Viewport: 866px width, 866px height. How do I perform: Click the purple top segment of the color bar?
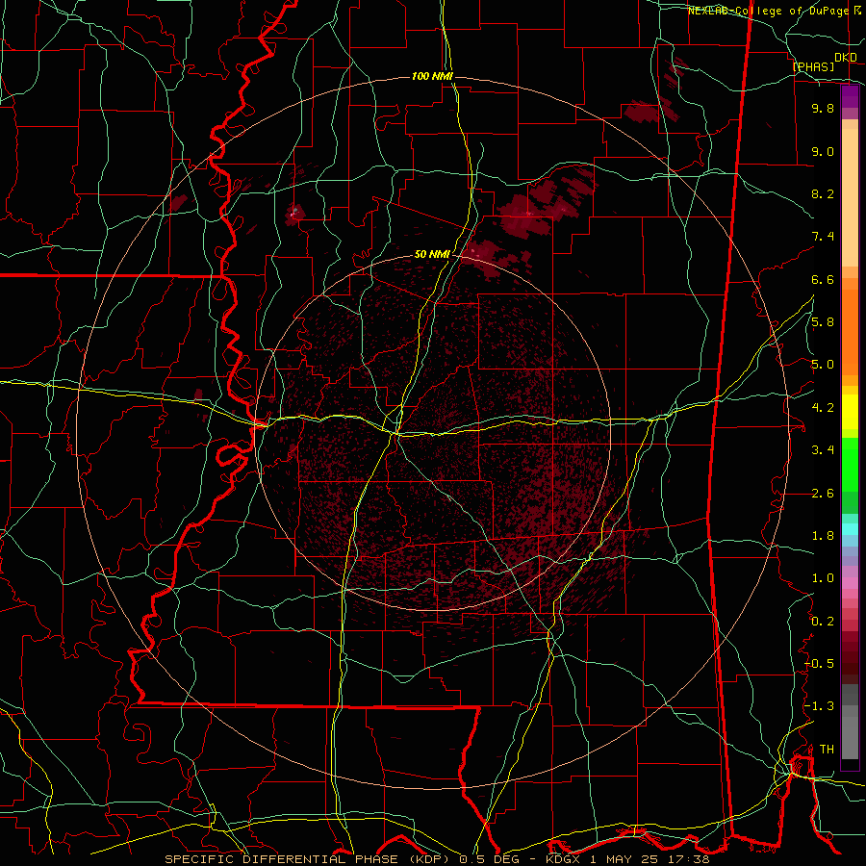[x=850, y=96]
